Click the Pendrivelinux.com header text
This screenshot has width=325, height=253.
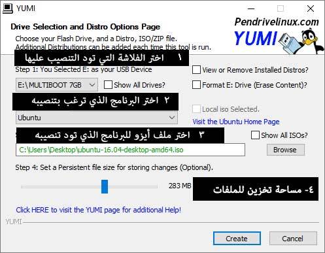coord(277,22)
